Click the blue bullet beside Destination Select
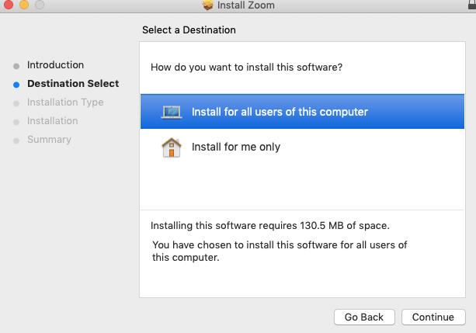This screenshot has height=333, width=476. pos(16,85)
